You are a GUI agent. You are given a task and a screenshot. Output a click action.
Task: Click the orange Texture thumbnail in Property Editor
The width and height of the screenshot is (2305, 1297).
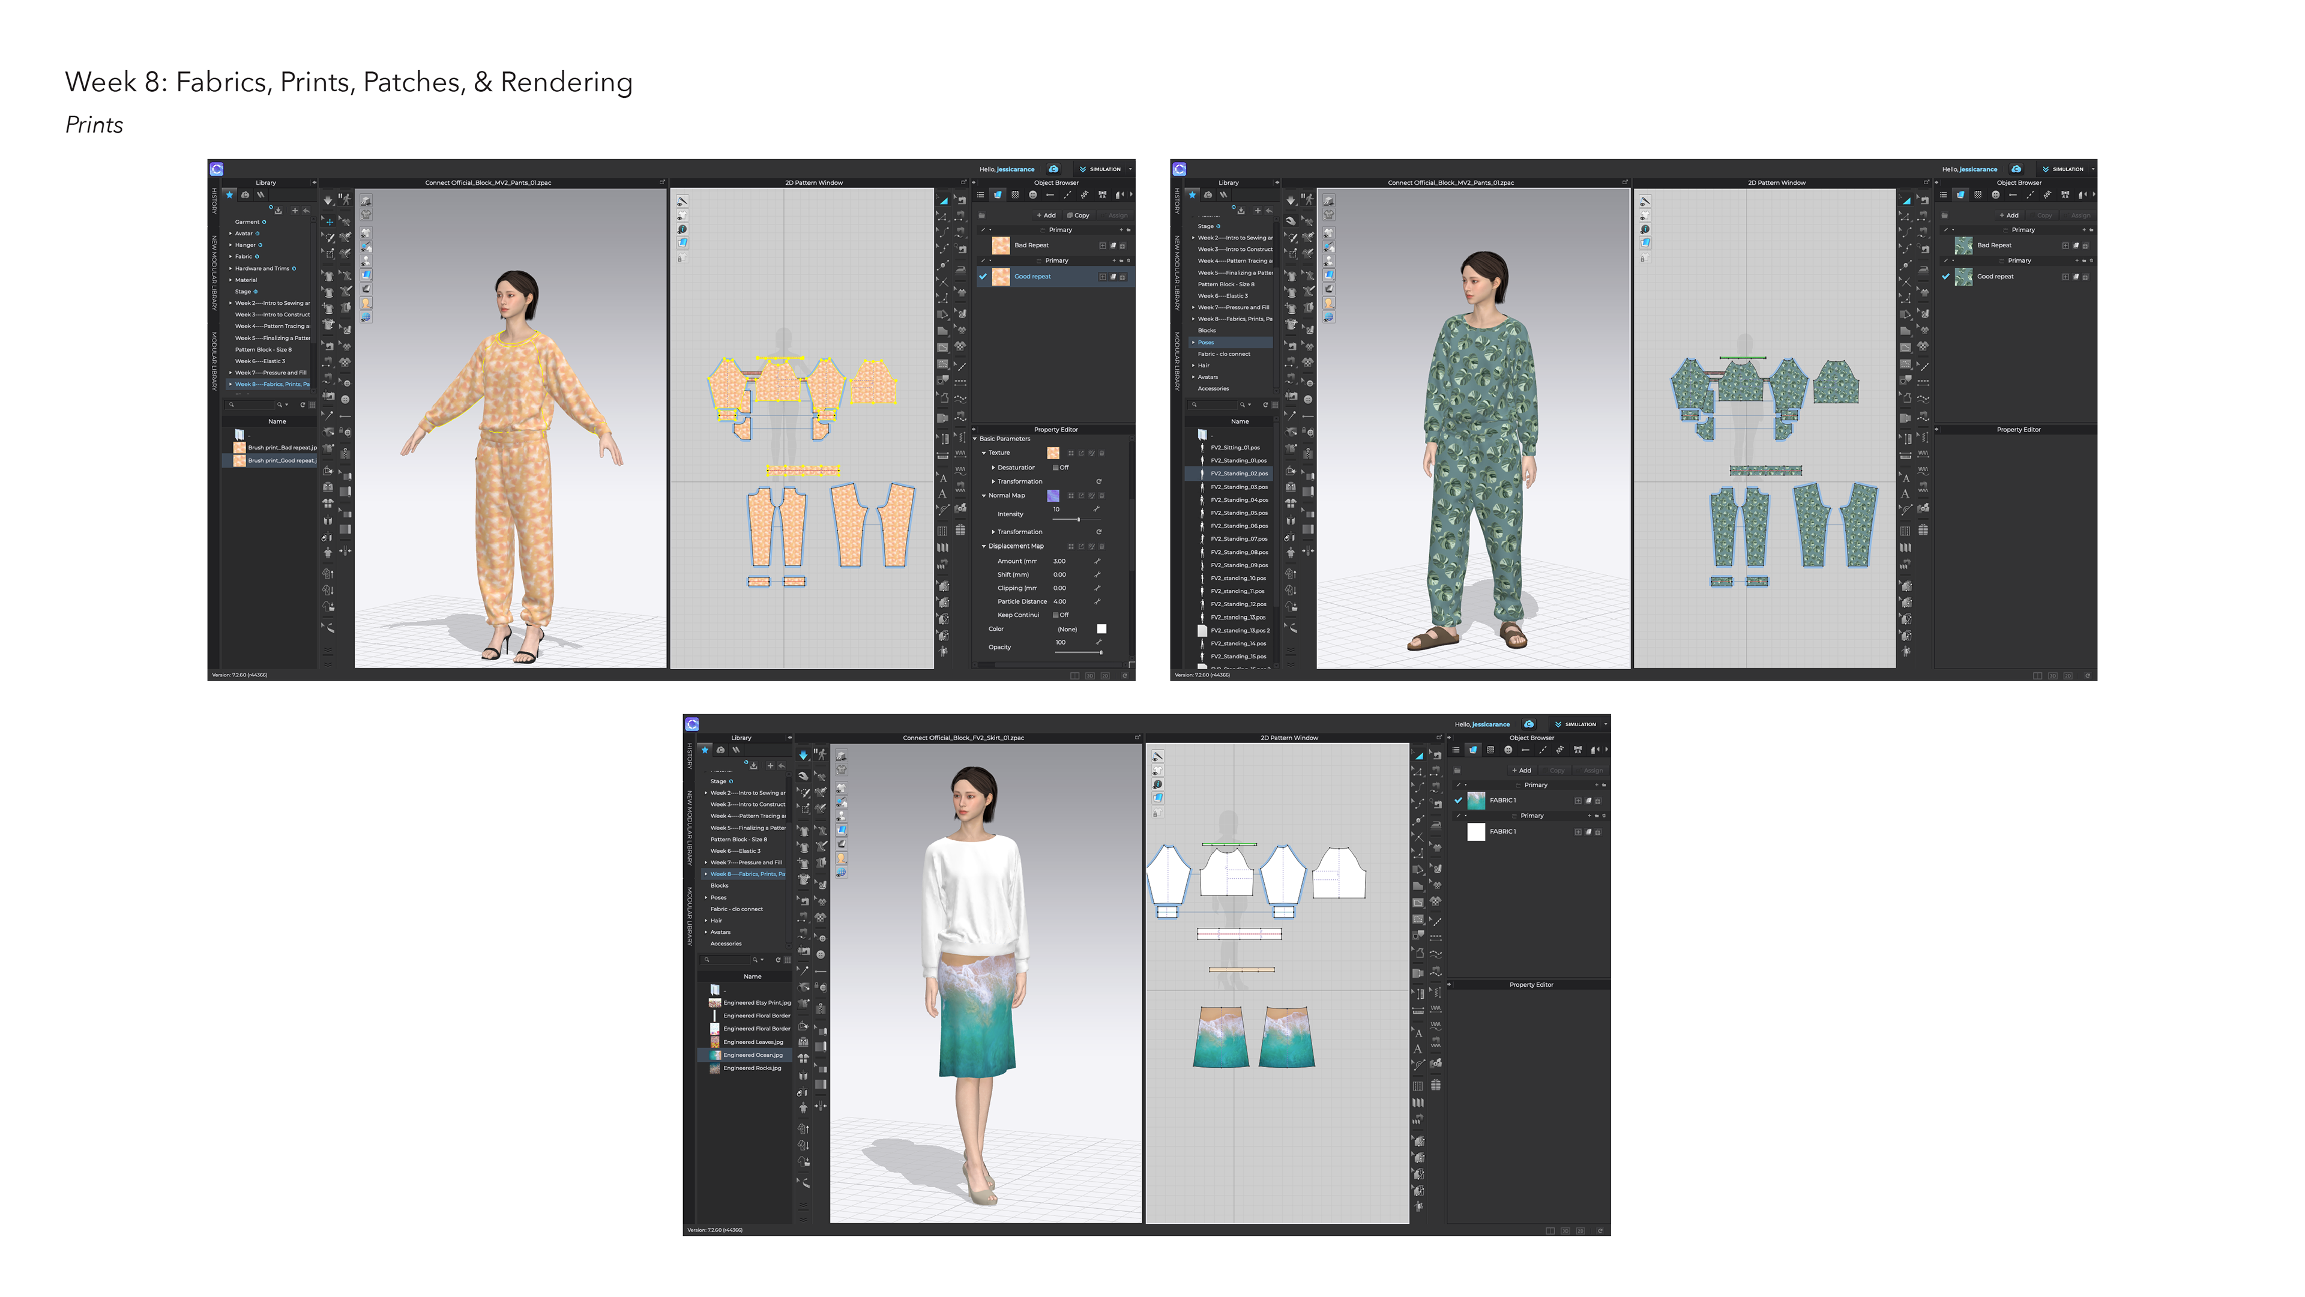[x=1053, y=453]
